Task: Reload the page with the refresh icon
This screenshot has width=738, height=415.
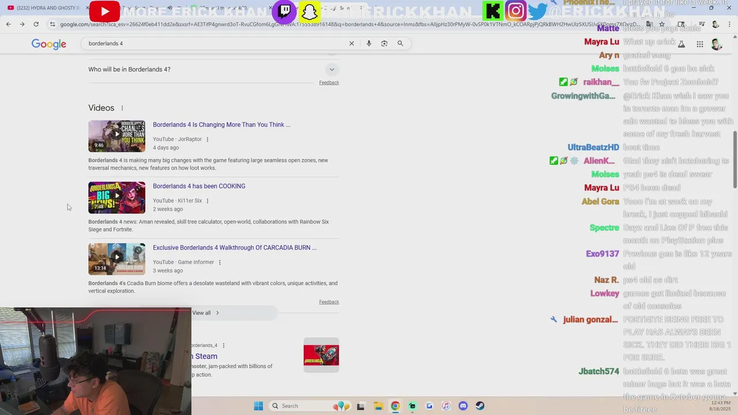Action: [x=36, y=24]
